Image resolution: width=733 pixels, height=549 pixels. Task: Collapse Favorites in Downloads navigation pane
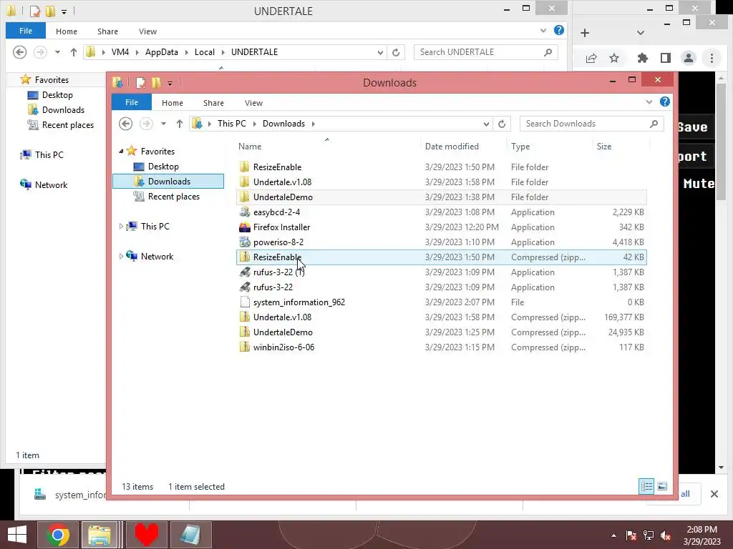point(121,152)
